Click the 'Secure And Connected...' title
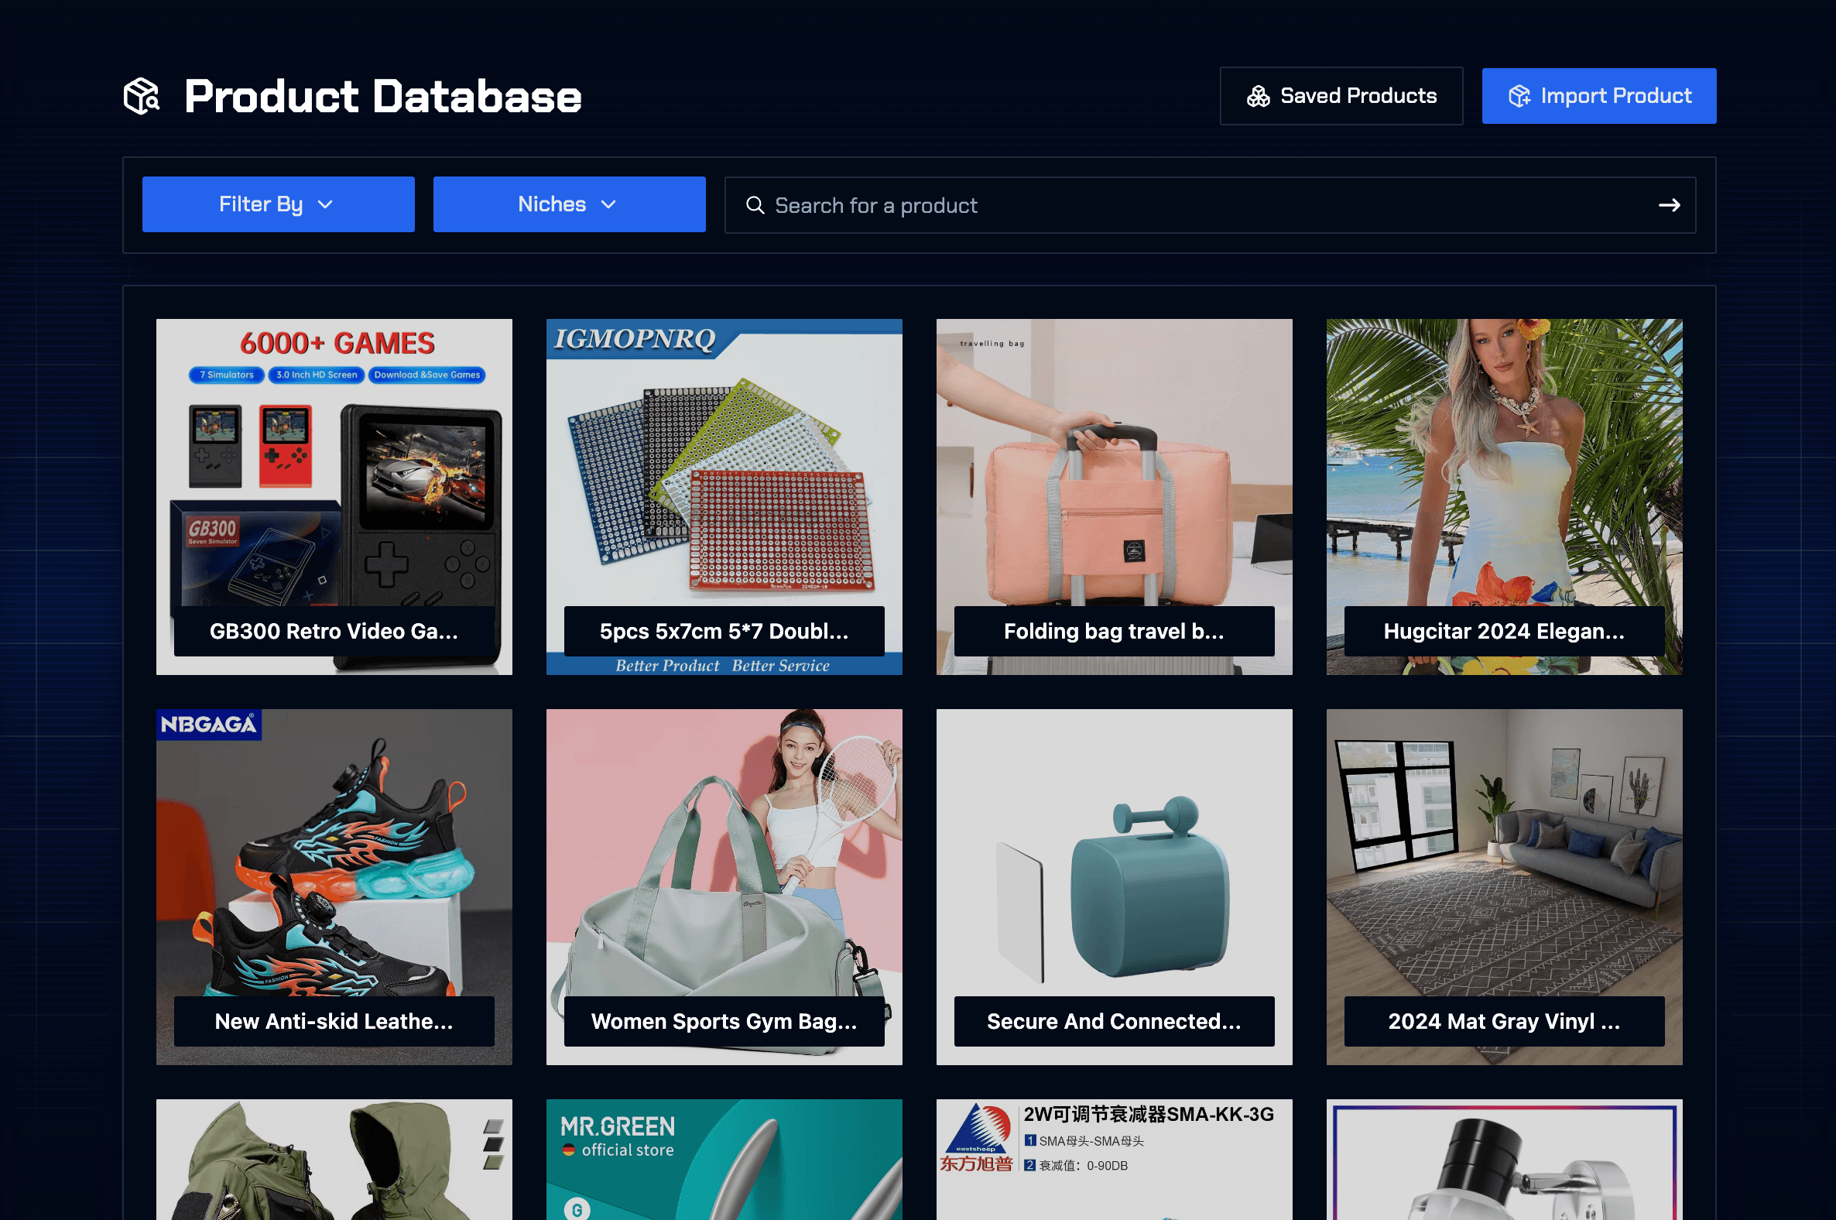Screen dimensions: 1836x1220 (x=1114, y=1021)
